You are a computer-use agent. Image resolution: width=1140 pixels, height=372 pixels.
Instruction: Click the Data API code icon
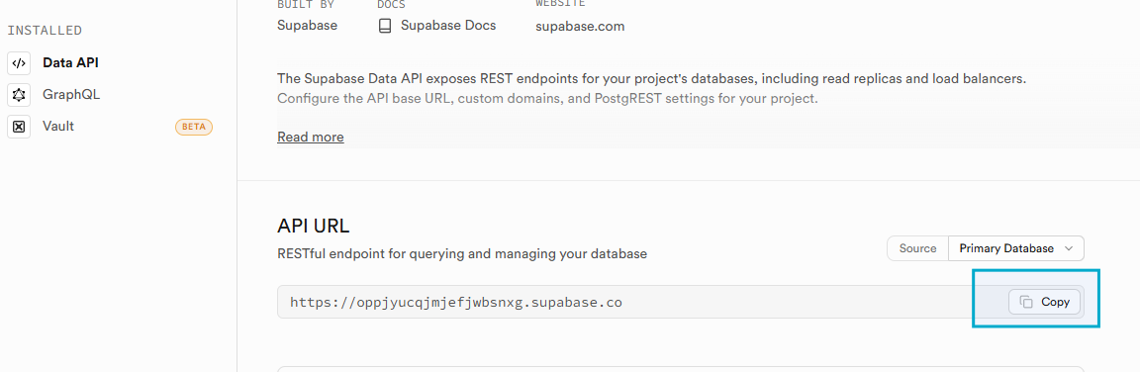[19, 63]
